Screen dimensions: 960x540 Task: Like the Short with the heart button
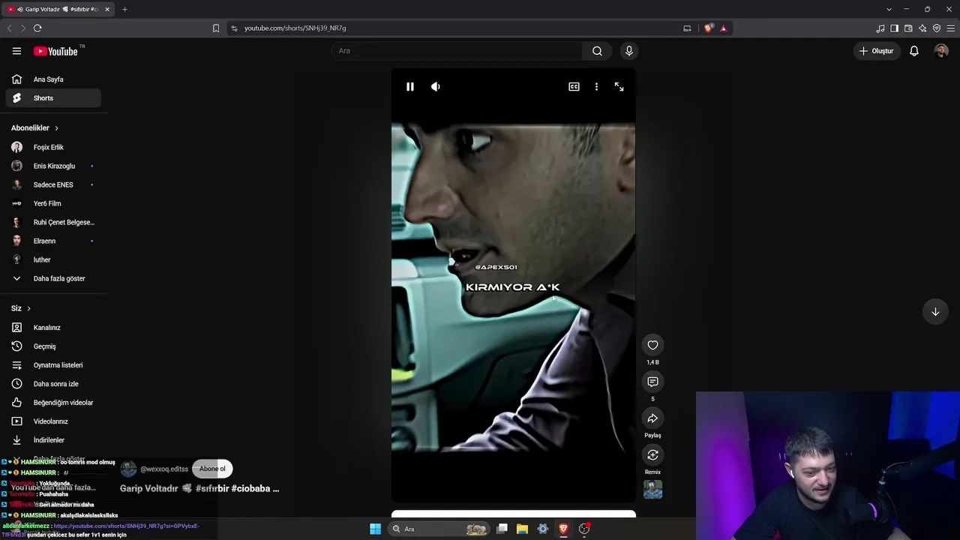(x=652, y=346)
